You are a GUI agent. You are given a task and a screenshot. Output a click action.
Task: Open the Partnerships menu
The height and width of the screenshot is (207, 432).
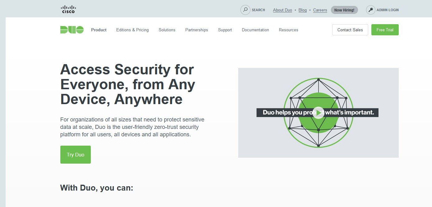point(197,30)
